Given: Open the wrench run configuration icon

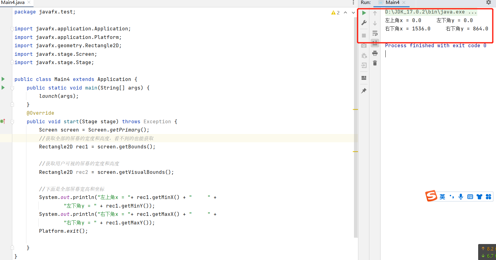Looking at the screenshot, I should coord(364,23).
